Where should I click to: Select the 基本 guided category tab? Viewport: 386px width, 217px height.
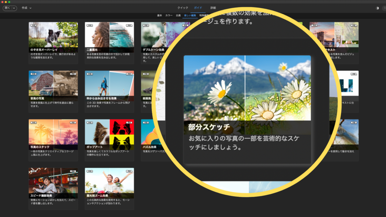coord(160,15)
